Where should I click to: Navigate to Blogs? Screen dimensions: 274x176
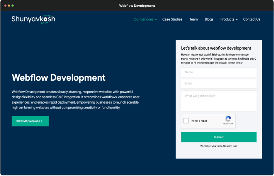(209, 19)
